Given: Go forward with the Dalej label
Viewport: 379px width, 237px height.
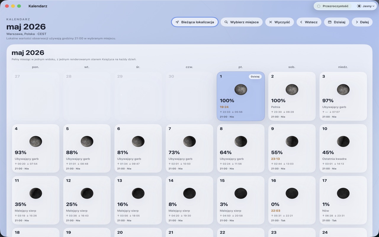Looking at the screenshot, I should [364, 22].
